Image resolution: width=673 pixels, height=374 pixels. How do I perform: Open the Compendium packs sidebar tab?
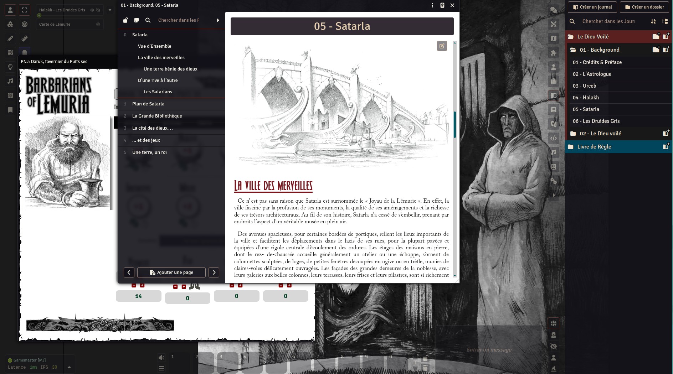[554, 167]
